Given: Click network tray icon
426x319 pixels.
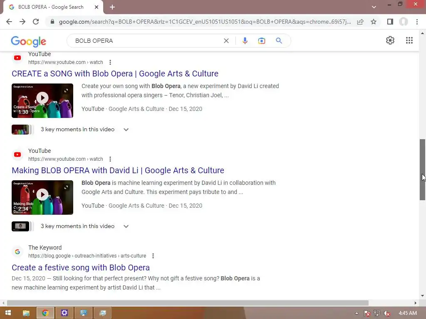Looking at the screenshot, I should point(377,313).
